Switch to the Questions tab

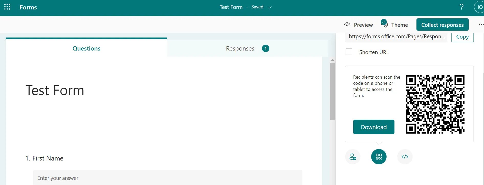coord(86,48)
